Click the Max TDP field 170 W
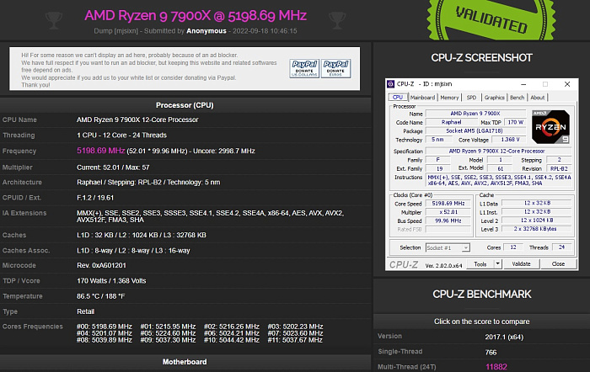 [516, 122]
